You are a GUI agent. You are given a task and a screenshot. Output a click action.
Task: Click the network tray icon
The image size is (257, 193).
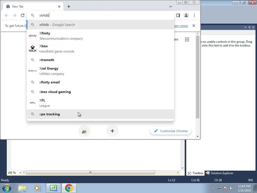pyautogui.click(x=219, y=188)
